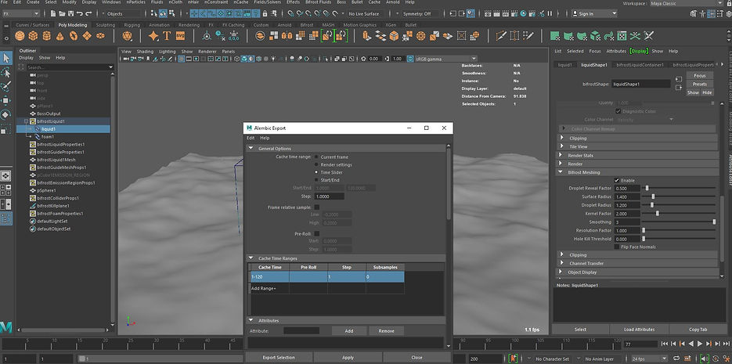Jump to end of playback range
Image resolution: width=732 pixels, height=364 pixels.
point(726,344)
